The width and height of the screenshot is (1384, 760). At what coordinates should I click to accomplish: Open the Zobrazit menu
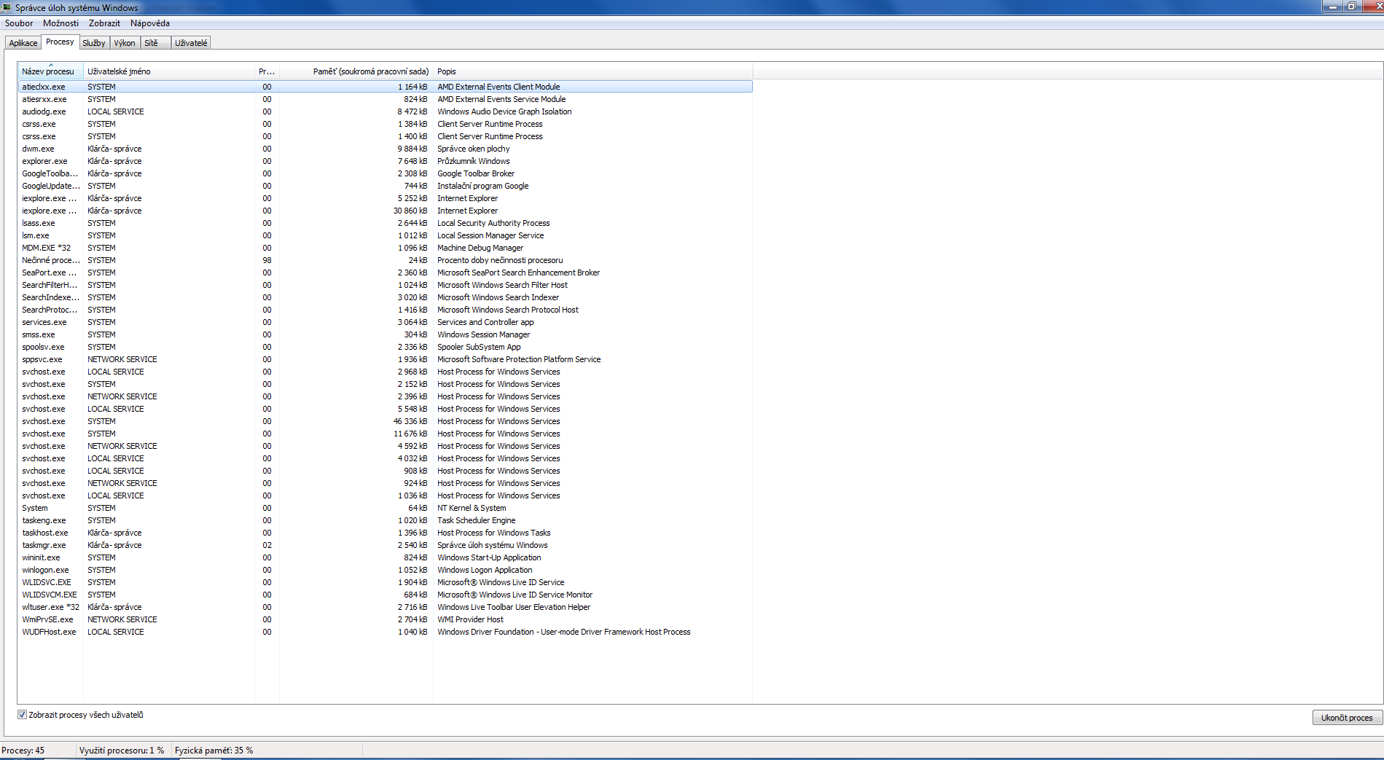[104, 23]
